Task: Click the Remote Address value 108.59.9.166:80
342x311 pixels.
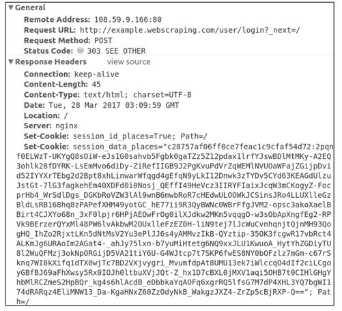Action: click(x=128, y=20)
